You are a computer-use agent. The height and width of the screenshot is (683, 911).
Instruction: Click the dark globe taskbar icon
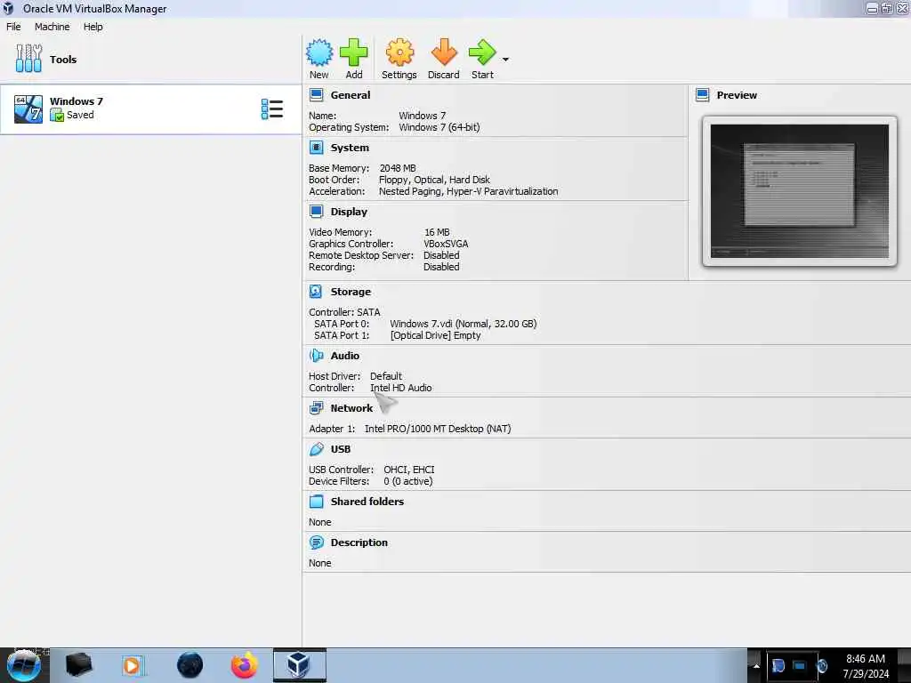click(189, 665)
